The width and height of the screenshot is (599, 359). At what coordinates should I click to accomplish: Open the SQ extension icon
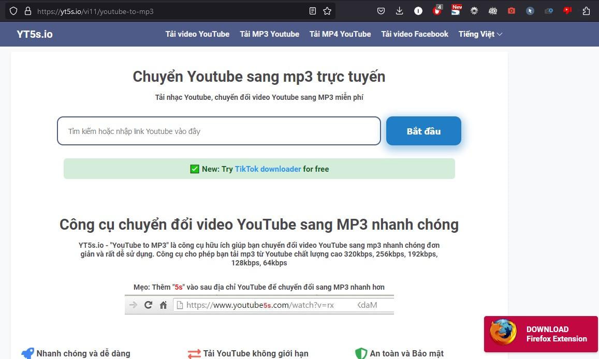coord(493,11)
